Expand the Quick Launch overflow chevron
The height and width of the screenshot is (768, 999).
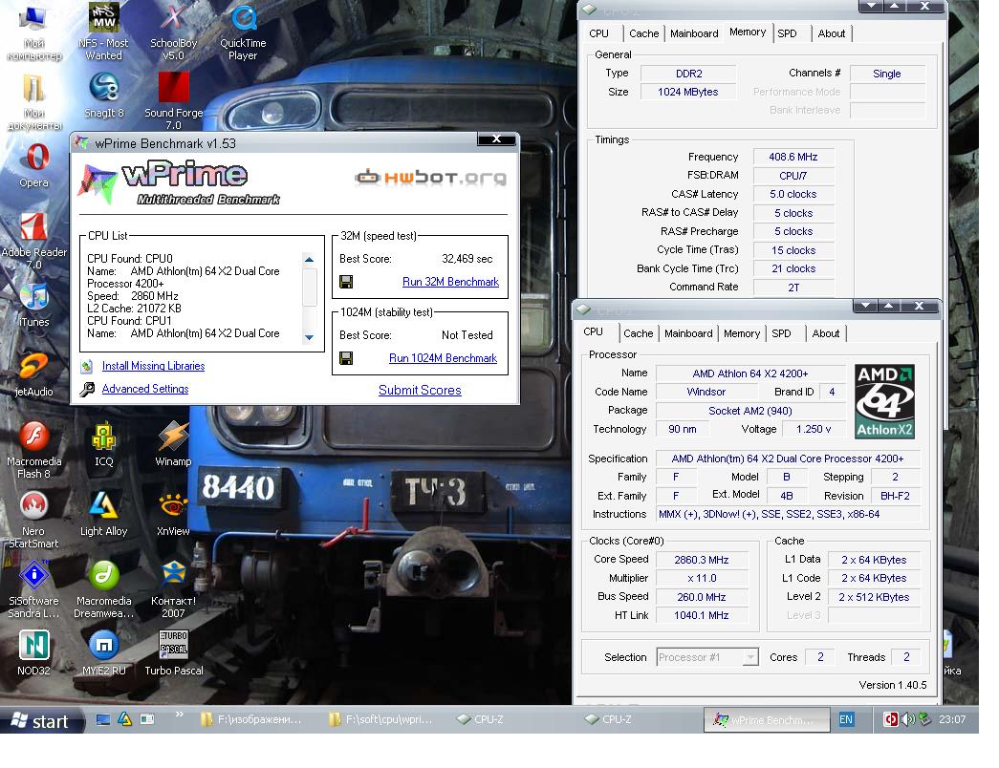[x=180, y=714]
